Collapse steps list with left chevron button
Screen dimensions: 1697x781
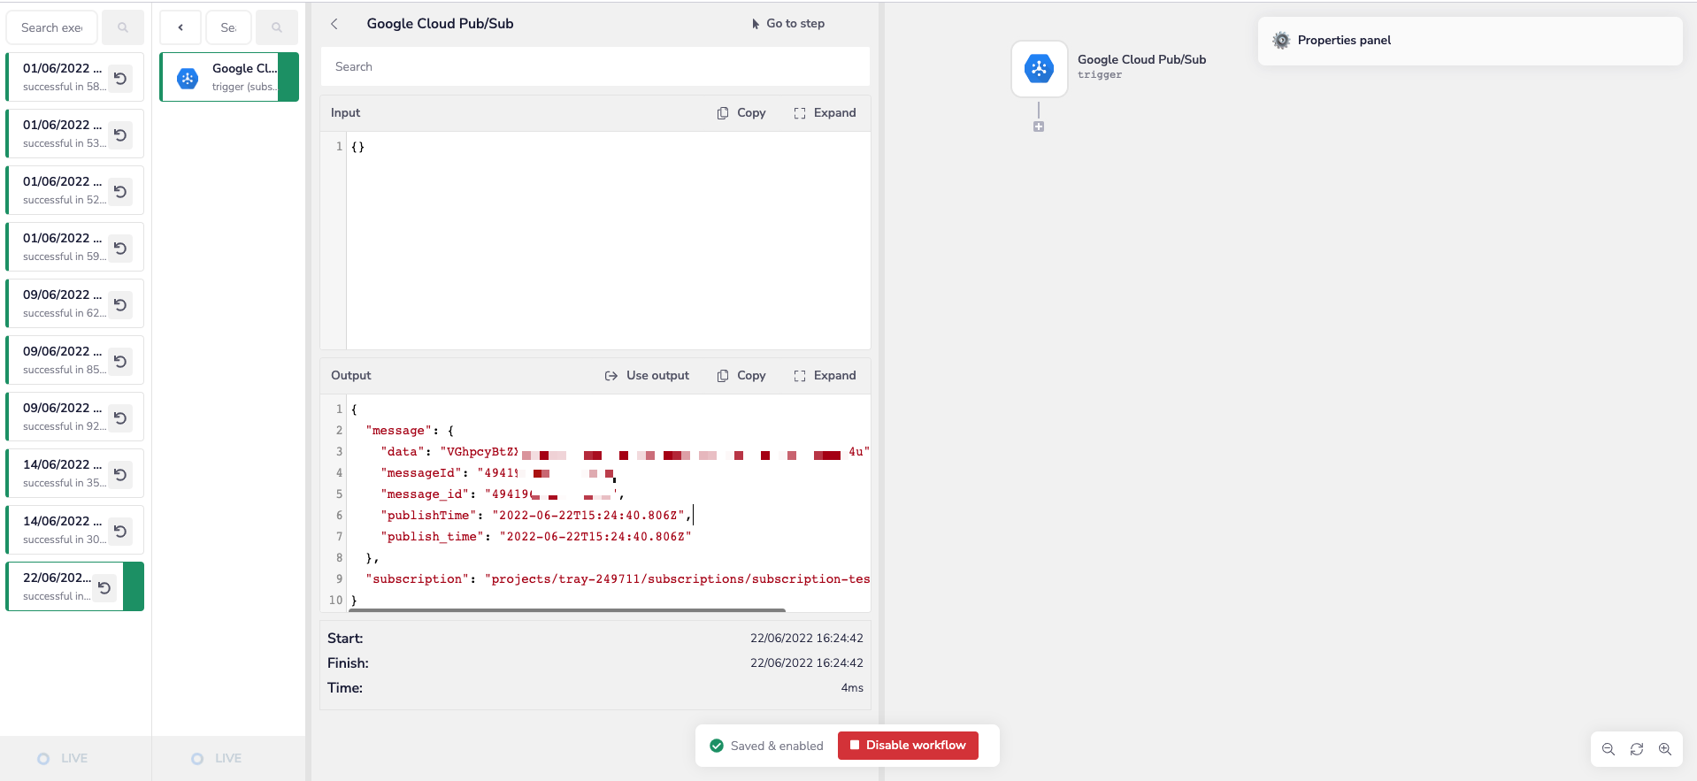180,27
